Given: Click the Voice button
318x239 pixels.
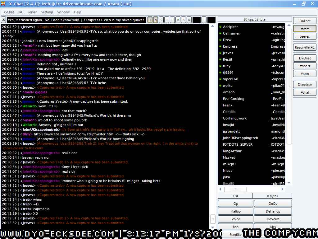Looking at the screenshot, I should [x=235, y=219].
